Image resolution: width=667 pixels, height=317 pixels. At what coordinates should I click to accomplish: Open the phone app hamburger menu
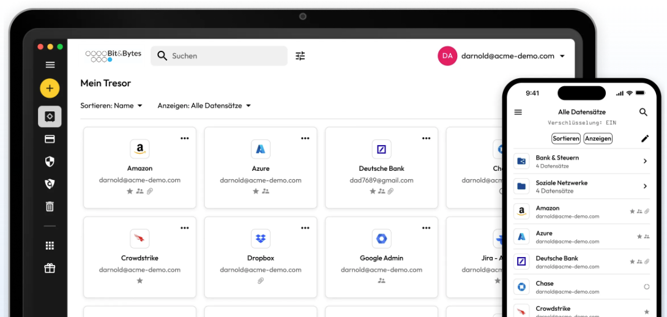click(518, 113)
